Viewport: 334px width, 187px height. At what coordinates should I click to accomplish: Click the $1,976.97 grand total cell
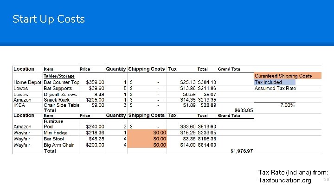pyautogui.click(x=242, y=151)
